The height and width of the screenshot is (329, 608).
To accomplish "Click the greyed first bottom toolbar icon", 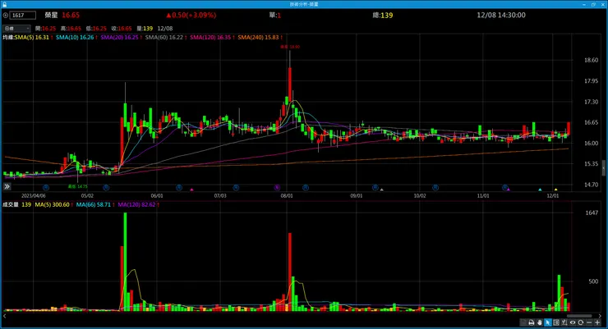I will [x=523, y=322].
